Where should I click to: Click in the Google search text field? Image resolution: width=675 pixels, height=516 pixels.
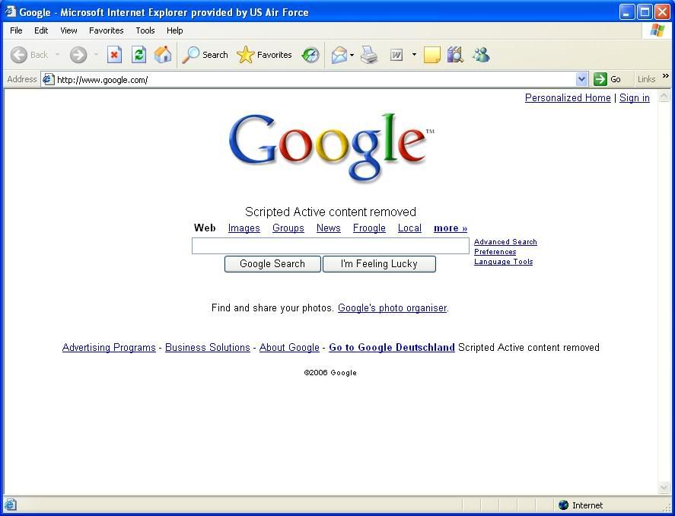tap(330, 246)
